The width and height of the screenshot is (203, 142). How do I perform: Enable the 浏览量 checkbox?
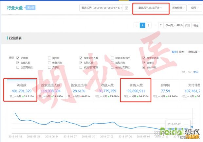point(49,58)
